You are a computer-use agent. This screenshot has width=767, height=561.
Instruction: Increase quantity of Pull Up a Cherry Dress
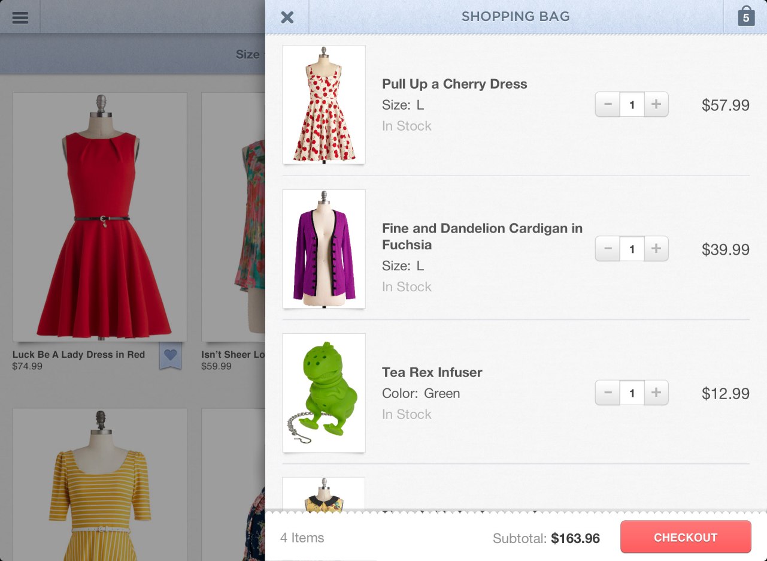click(x=656, y=104)
